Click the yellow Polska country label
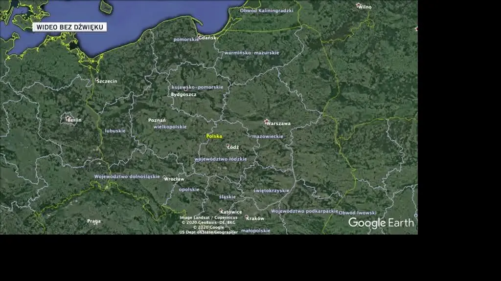 tap(214, 136)
